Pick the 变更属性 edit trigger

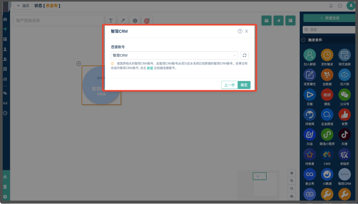click(310, 75)
